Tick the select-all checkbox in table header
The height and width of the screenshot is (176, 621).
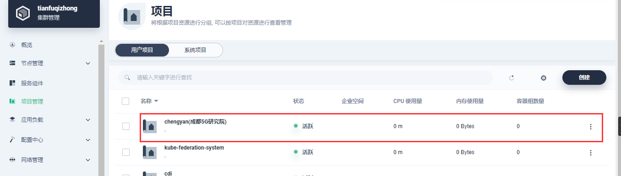[x=126, y=101]
